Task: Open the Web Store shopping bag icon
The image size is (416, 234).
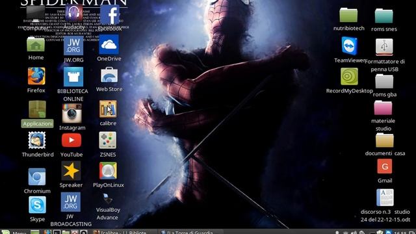Action: click(x=109, y=75)
